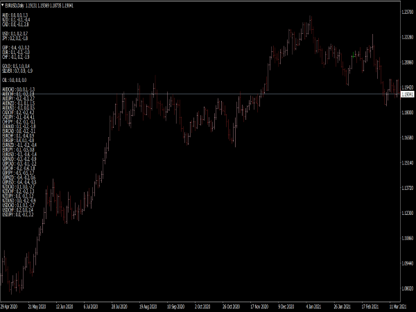Click the JPY strength readout line
This screenshot has height=312, width=416.
point(14,38)
